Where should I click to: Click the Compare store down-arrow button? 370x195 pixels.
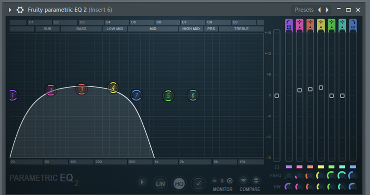point(244,181)
